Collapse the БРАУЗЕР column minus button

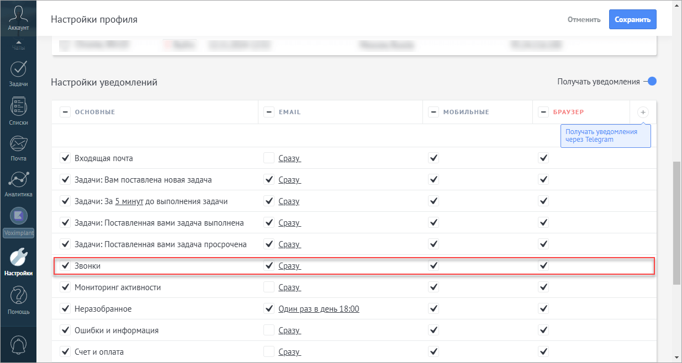click(x=543, y=112)
